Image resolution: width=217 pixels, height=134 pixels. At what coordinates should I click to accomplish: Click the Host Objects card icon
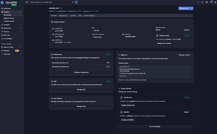coord(52,98)
